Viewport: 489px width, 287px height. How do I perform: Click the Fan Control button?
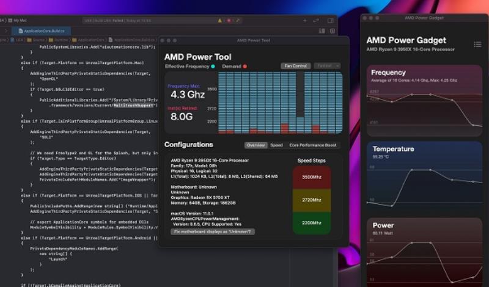(x=296, y=66)
